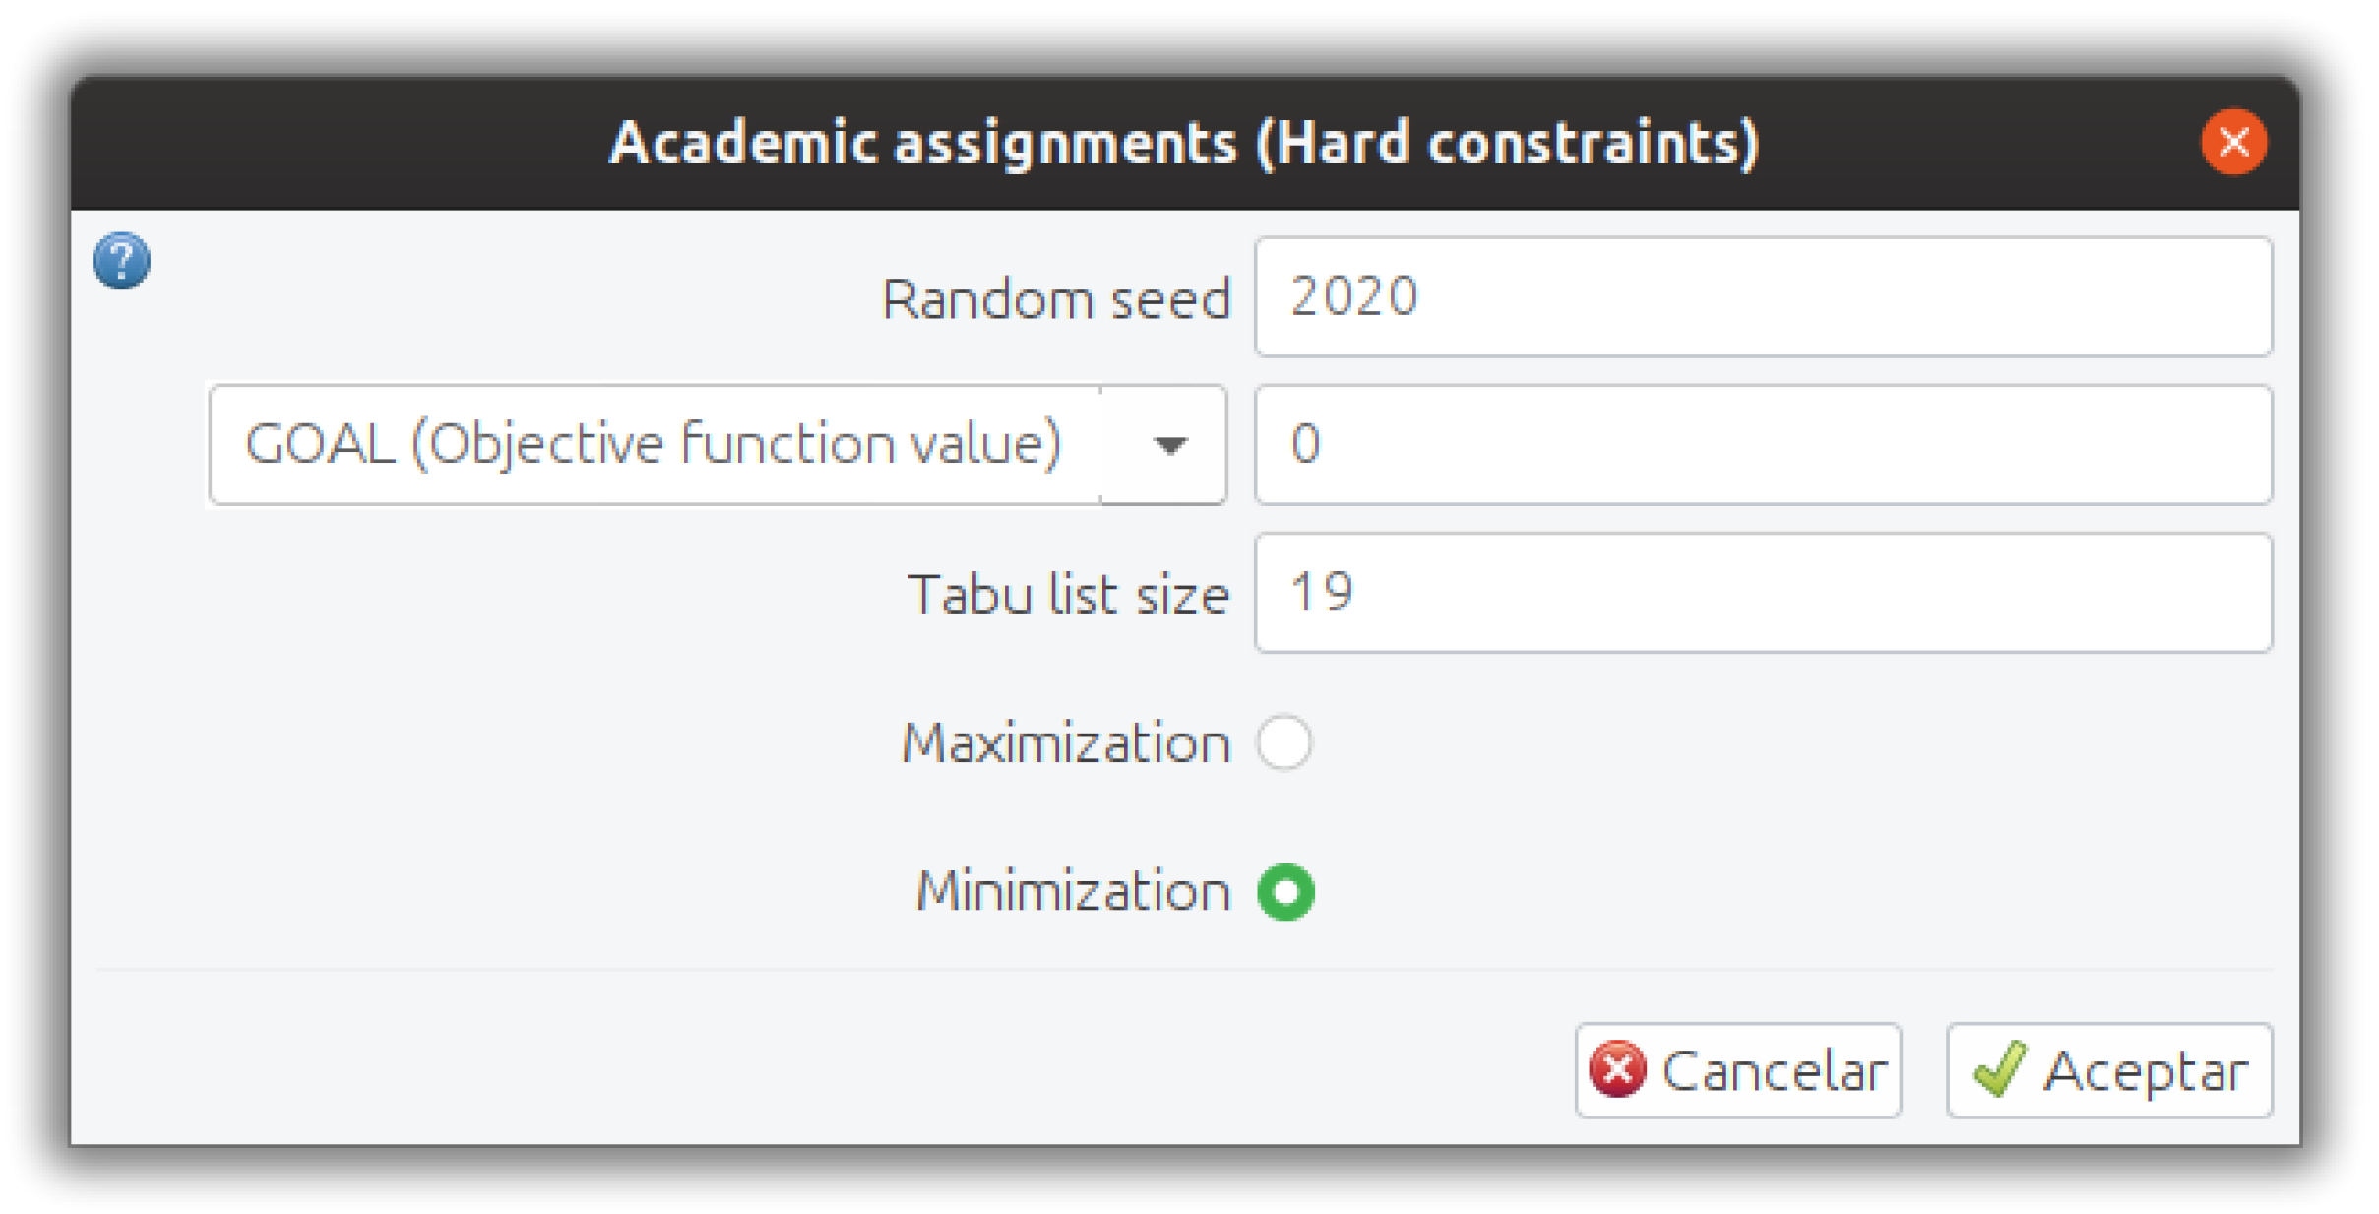
Task: Select the Maximization radio button
Action: tap(1283, 741)
